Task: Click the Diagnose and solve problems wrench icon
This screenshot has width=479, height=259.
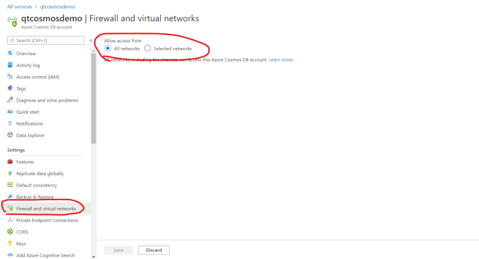Action: click(x=10, y=100)
